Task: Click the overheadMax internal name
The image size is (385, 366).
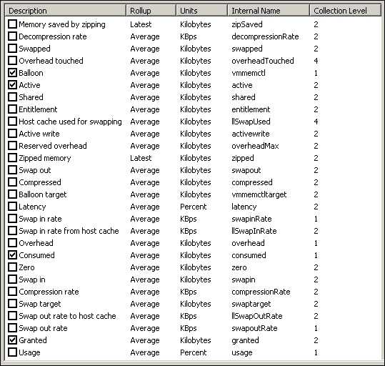Action: 255,146
